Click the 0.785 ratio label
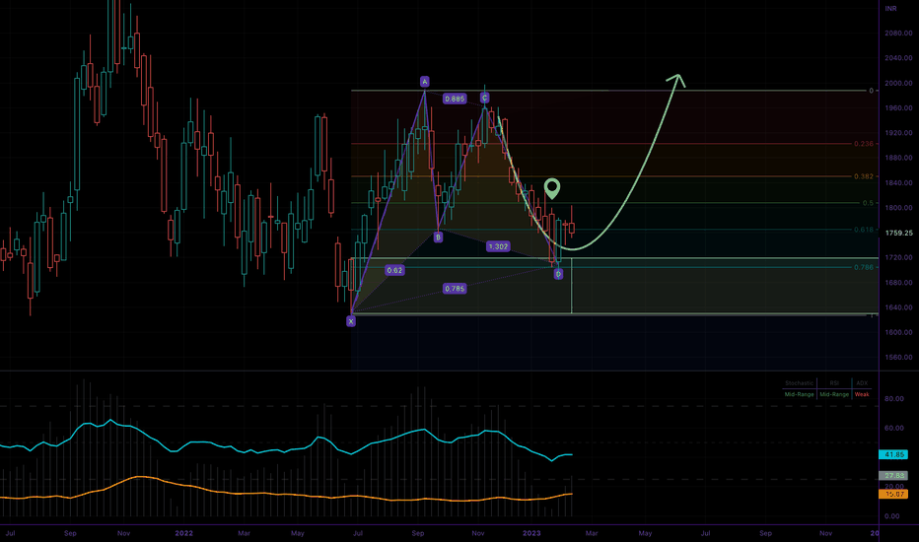The height and width of the screenshot is (542, 919). pyautogui.click(x=455, y=289)
